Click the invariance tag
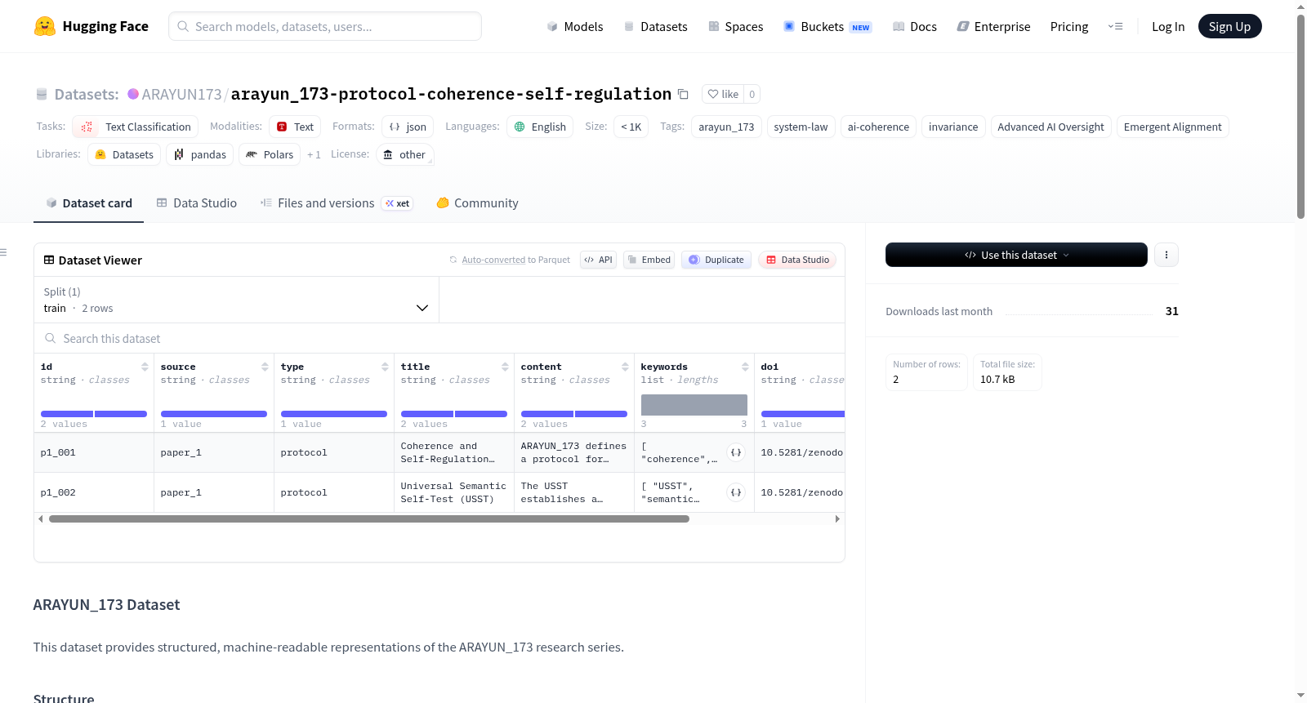Image resolution: width=1307 pixels, height=703 pixels. (953, 127)
